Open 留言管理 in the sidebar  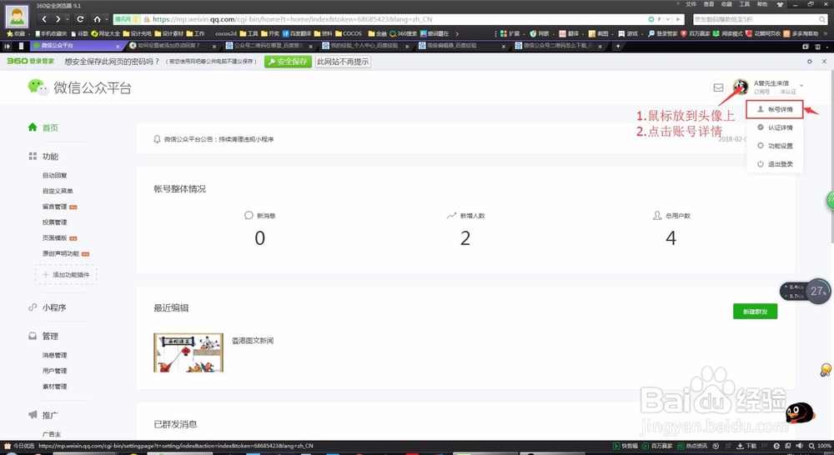55,207
